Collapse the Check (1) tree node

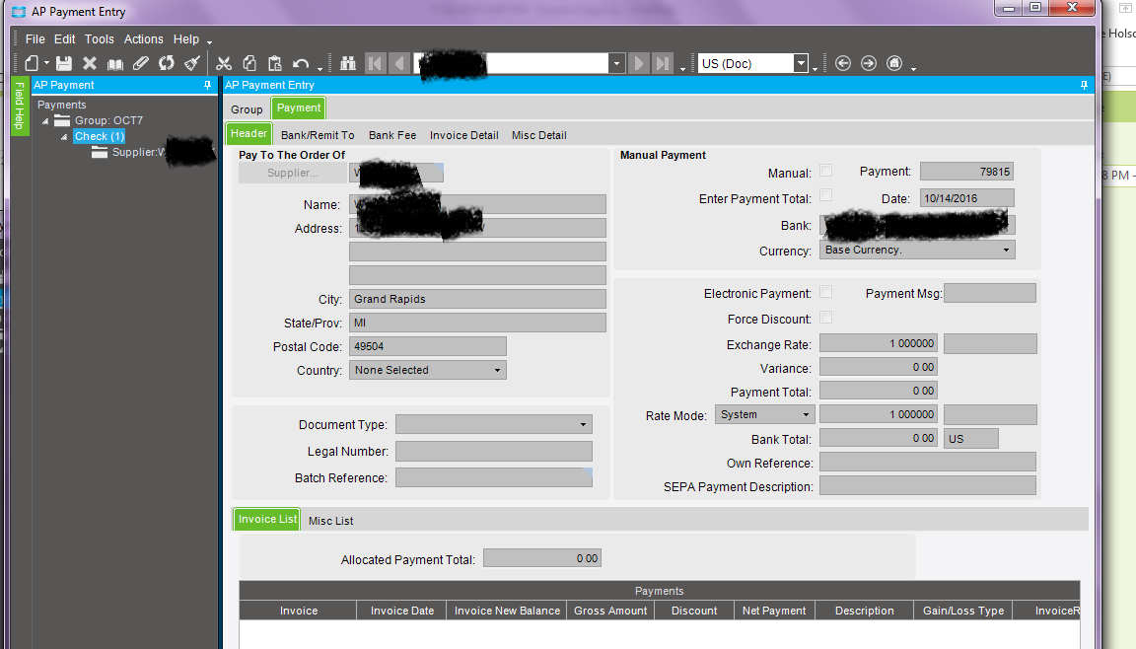64,137
